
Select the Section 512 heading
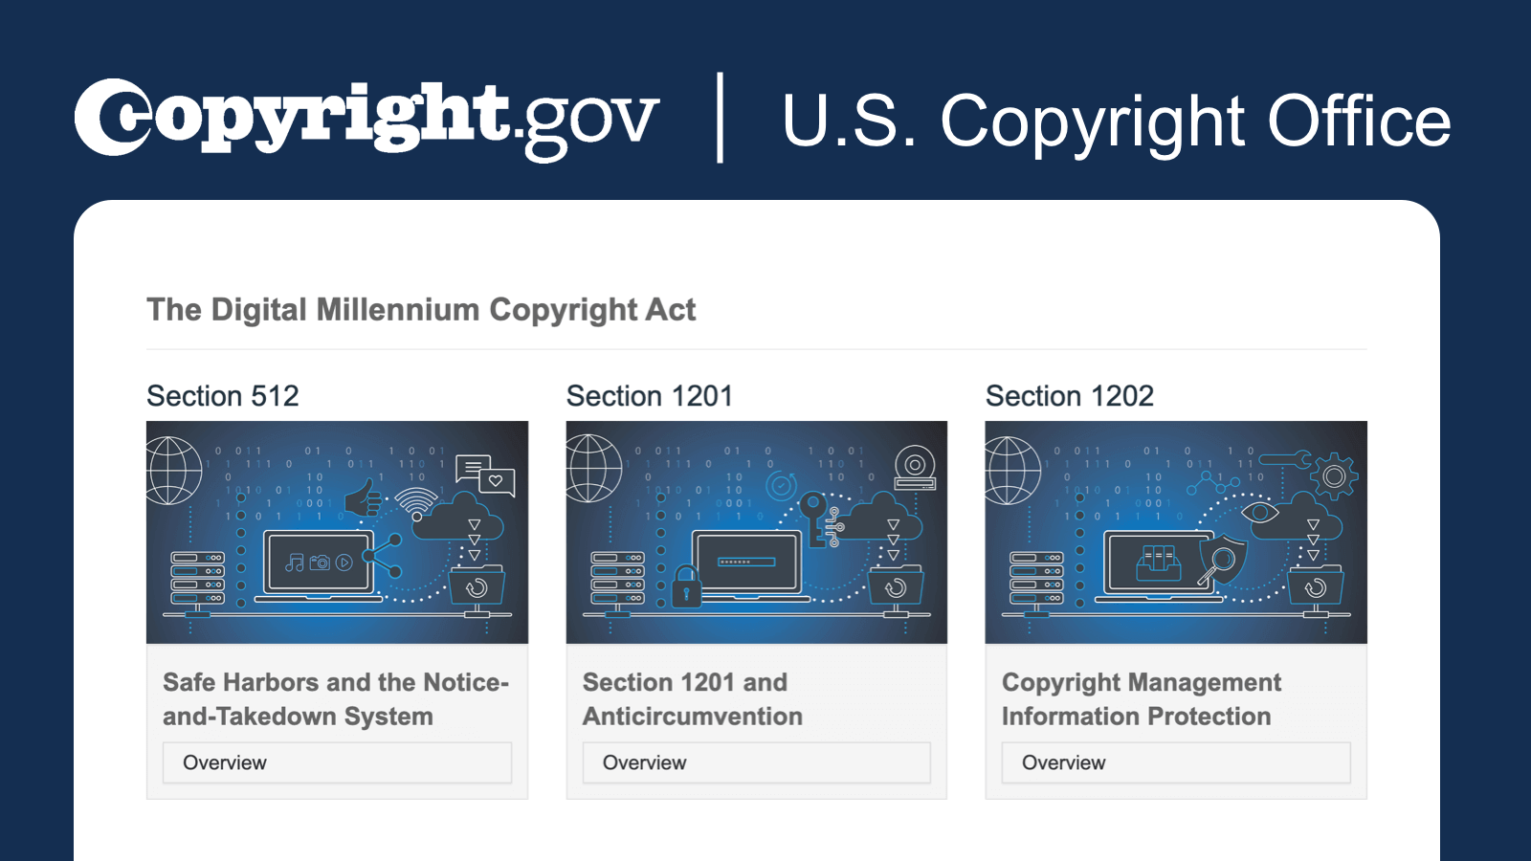point(223,396)
